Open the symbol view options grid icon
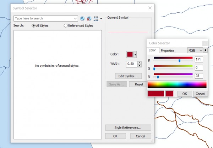Viewport: 213px width, 148px height. (96, 18)
